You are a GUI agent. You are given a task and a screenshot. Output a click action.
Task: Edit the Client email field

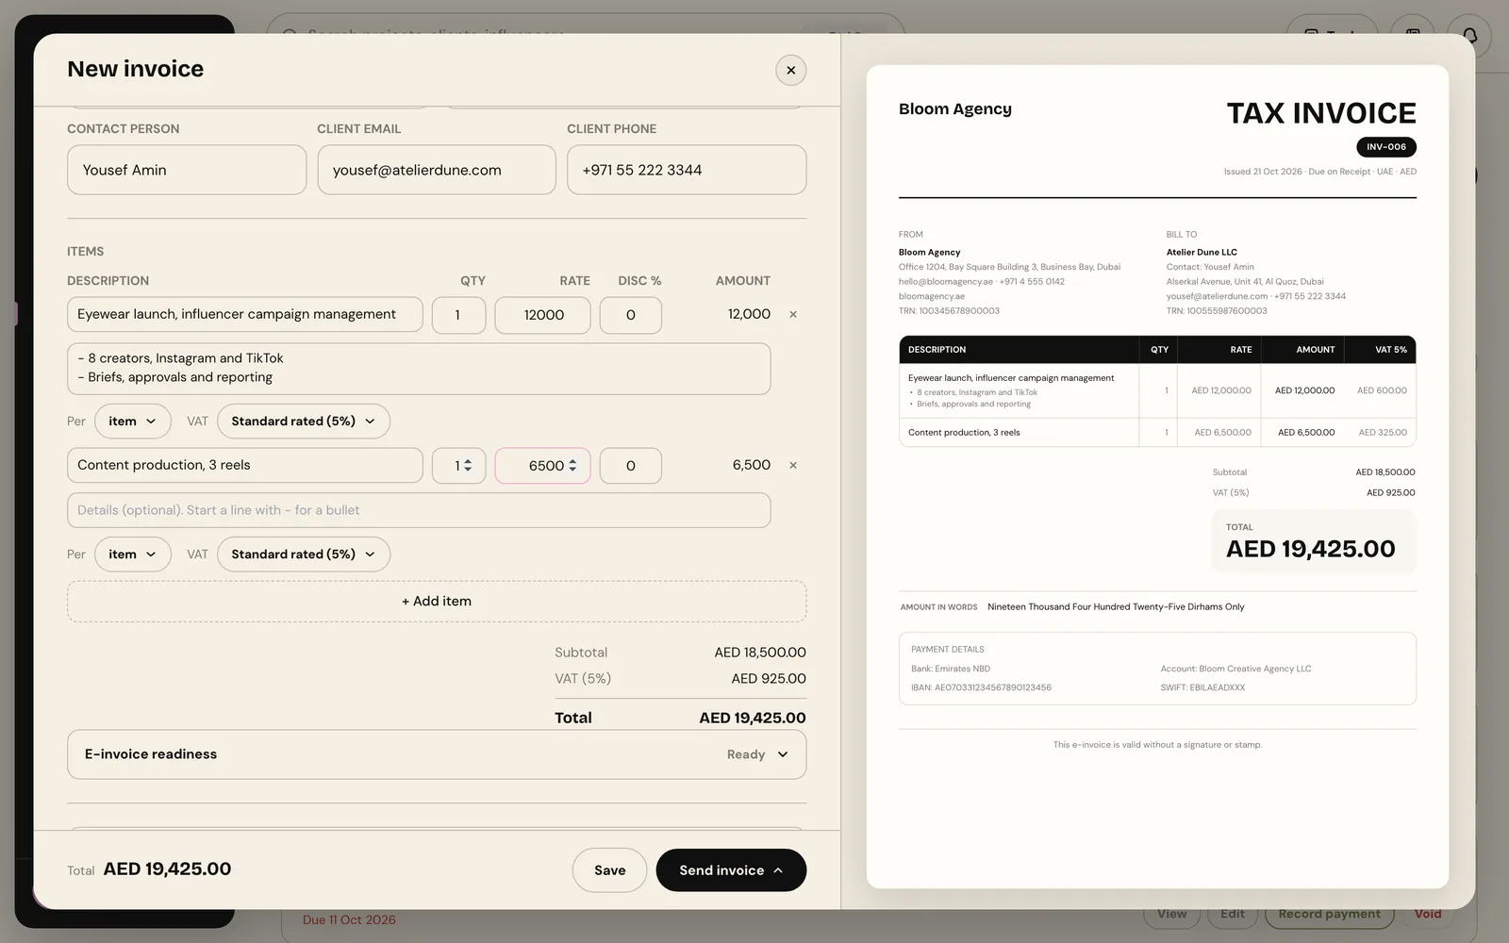[x=437, y=170]
